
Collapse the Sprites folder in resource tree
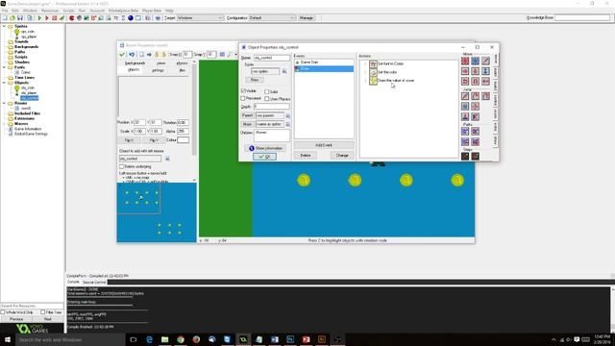click(4, 26)
